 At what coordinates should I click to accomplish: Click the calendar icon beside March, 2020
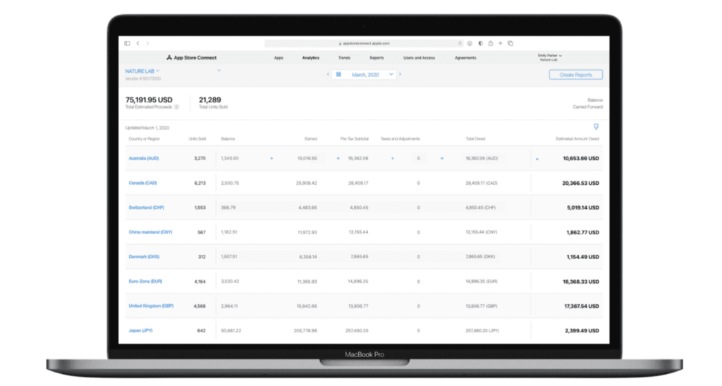[x=338, y=74]
